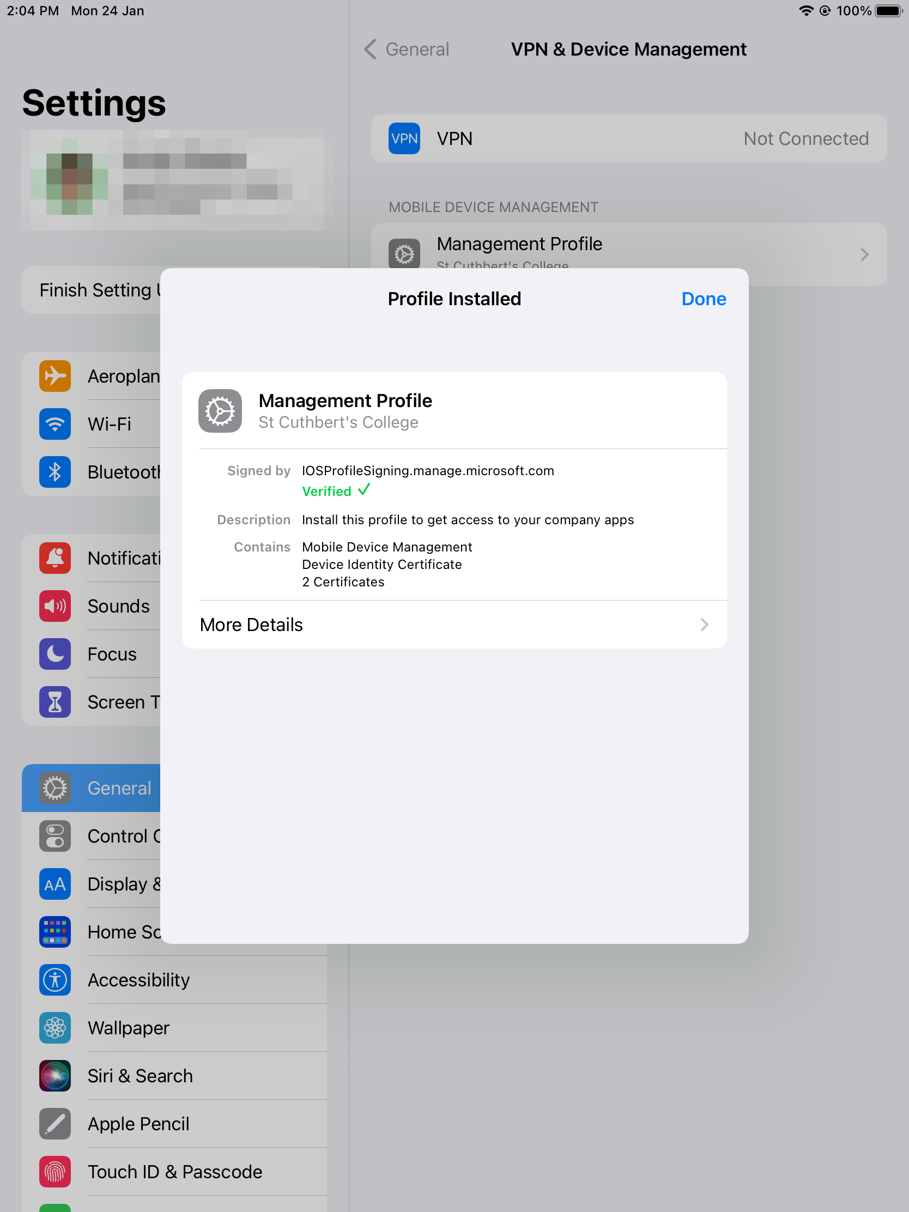Tap the Not Connected VPN status text
Viewport: 909px width, 1212px height.
[806, 138]
